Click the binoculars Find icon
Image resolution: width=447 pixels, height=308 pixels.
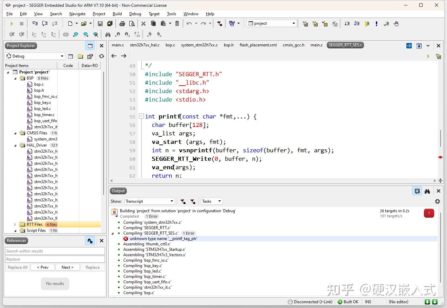[108, 35]
